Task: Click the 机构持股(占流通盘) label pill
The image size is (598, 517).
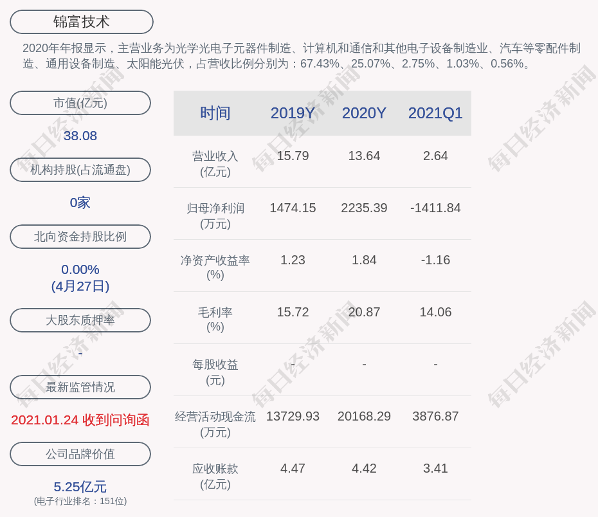Action: pos(80,170)
